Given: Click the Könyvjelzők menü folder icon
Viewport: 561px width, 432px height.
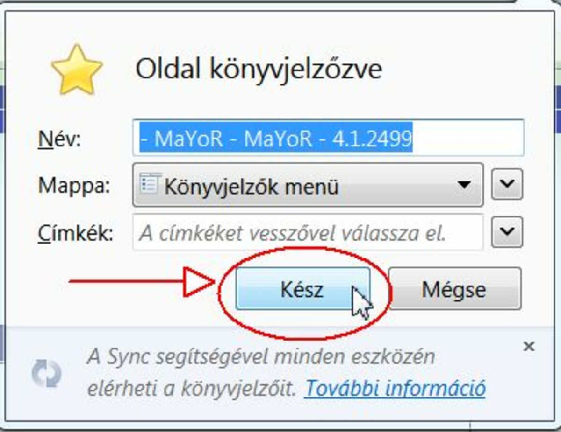Looking at the screenshot, I should tap(151, 184).
